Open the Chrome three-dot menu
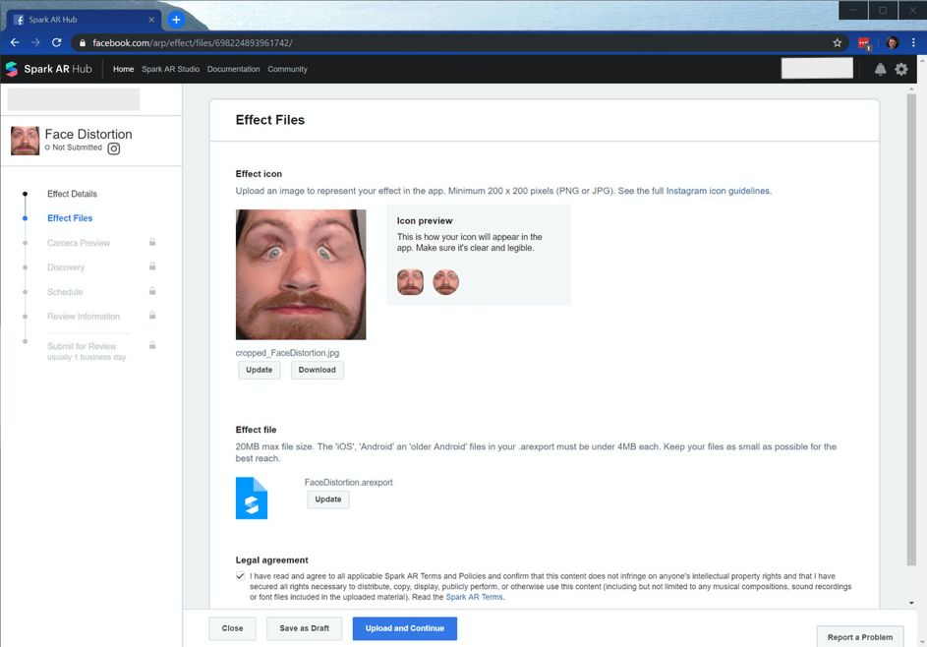This screenshot has width=927, height=647. coord(913,42)
